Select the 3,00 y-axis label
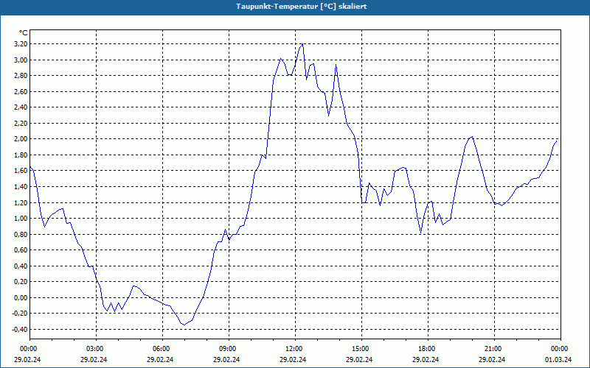This screenshot has width=590, height=368. (21, 60)
